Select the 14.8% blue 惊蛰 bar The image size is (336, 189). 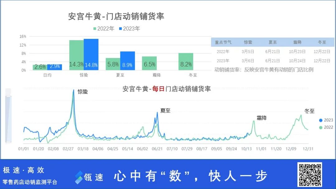click(91, 55)
